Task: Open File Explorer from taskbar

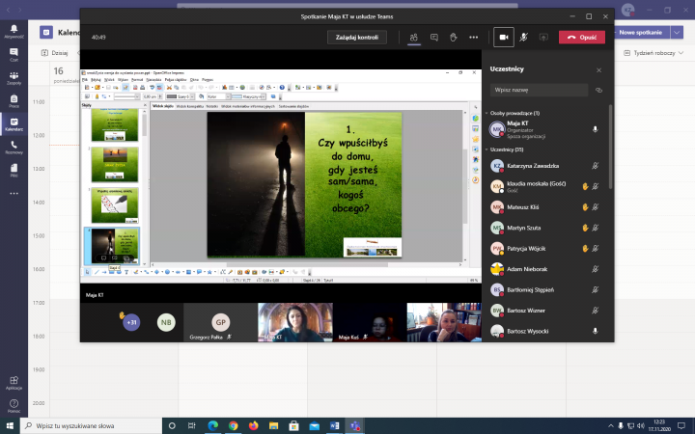Action: (x=273, y=425)
